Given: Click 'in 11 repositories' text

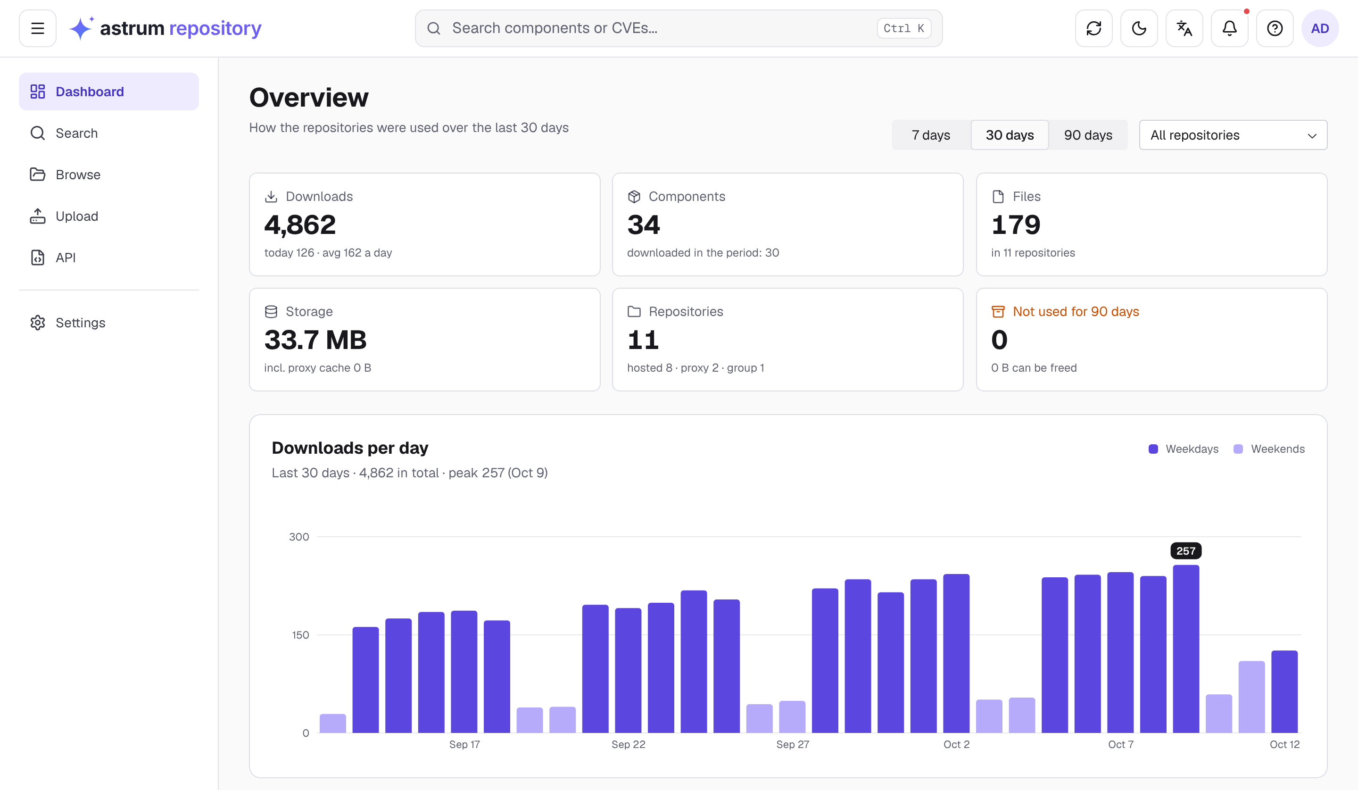Looking at the screenshot, I should click(1033, 253).
